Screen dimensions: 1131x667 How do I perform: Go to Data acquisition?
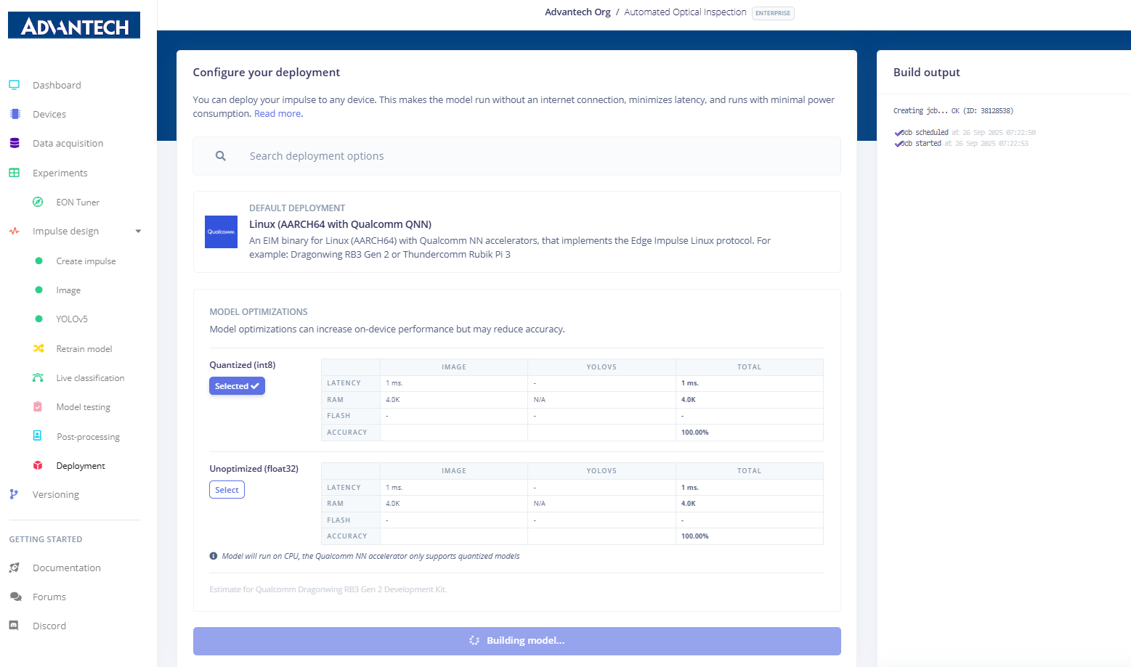(x=68, y=143)
